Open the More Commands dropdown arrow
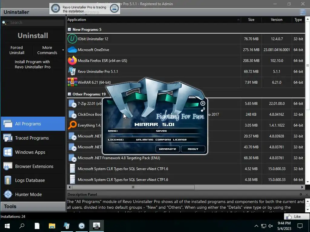This screenshot has width=310, height=232. (x=63, y=50)
